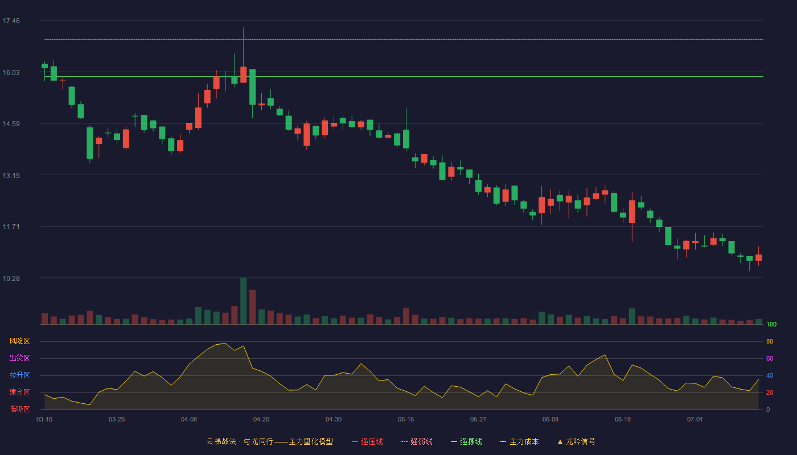The width and height of the screenshot is (797, 455).
Task: Click the 100 value on the indicator axis
Action: point(771,324)
